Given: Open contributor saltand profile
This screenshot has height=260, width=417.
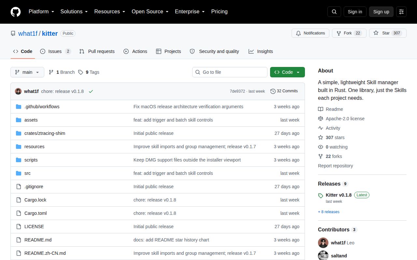Looking at the screenshot, I should pyautogui.click(x=339, y=256).
